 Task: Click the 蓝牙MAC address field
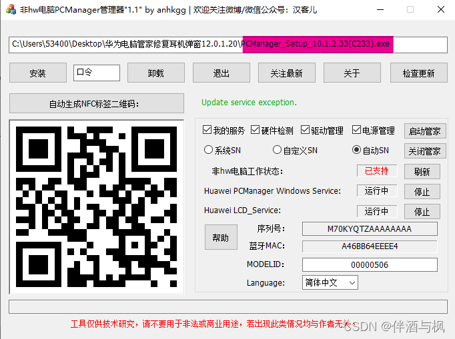point(370,246)
